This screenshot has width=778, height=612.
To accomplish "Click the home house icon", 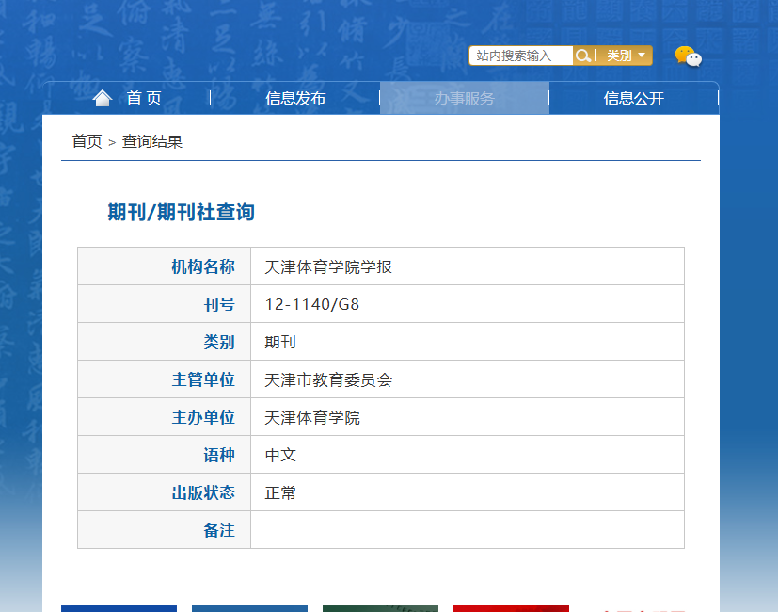I will pyautogui.click(x=103, y=98).
